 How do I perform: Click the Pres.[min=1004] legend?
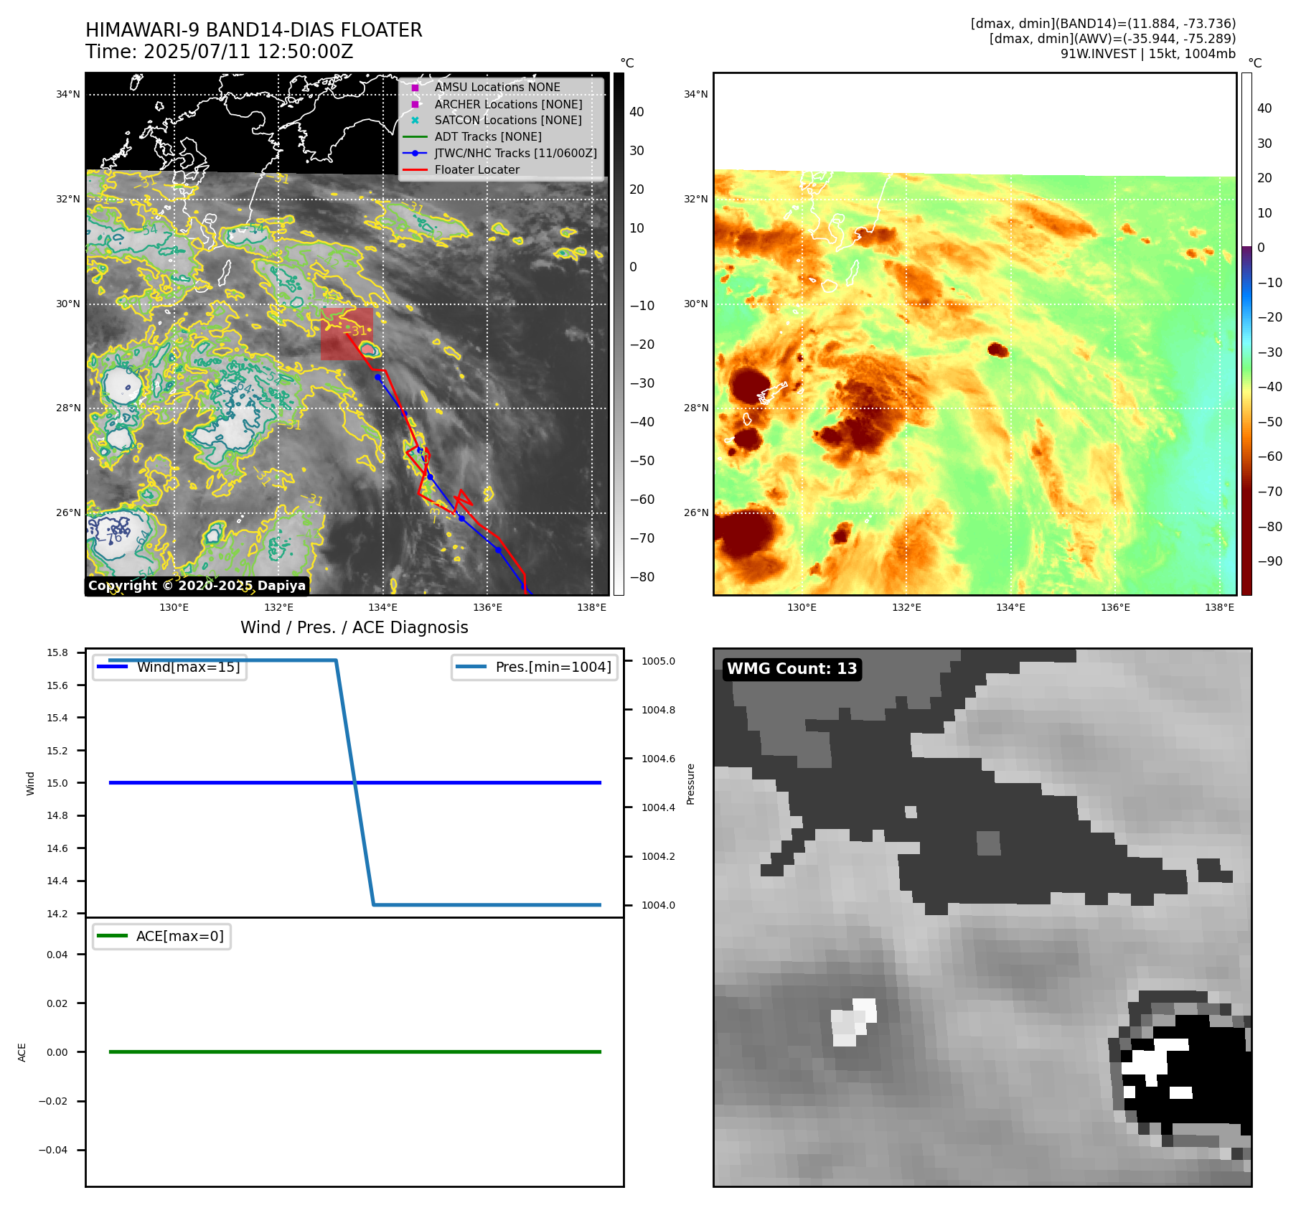tap(535, 667)
